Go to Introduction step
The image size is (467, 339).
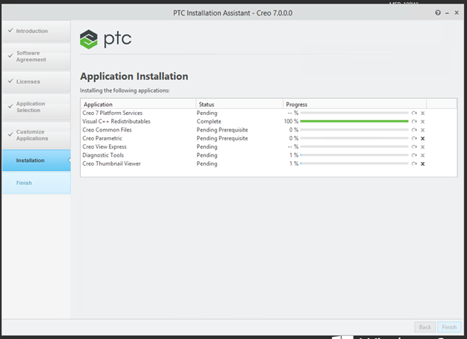pyautogui.click(x=37, y=31)
